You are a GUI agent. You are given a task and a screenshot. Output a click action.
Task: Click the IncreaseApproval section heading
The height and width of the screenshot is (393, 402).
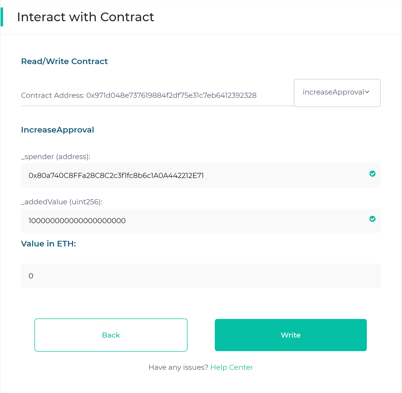57,130
